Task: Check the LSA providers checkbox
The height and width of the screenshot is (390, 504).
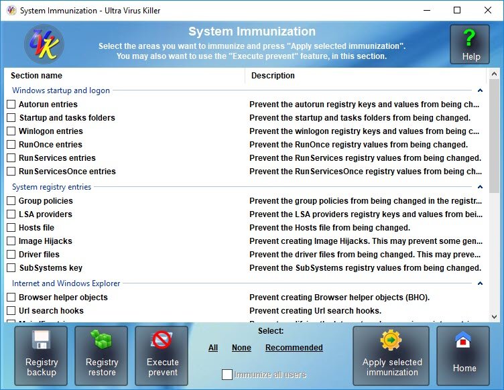Action: [x=11, y=214]
